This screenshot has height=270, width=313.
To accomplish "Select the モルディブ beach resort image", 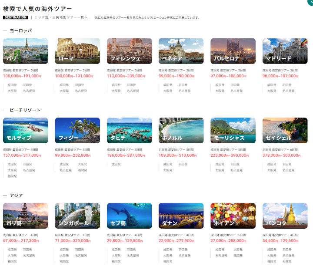I will pos(25,130).
